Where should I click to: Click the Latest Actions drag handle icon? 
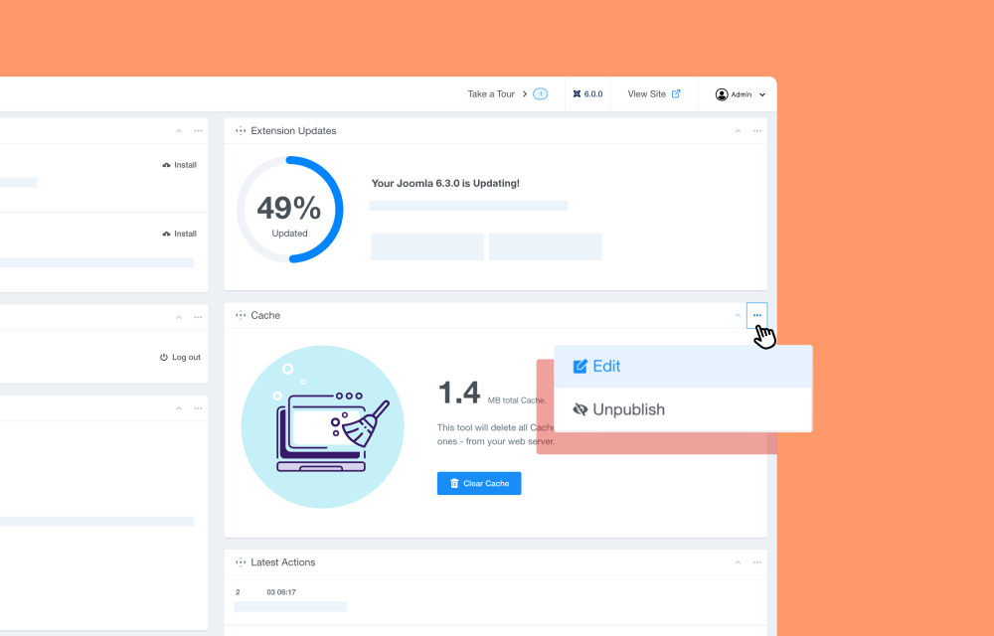pos(241,562)
